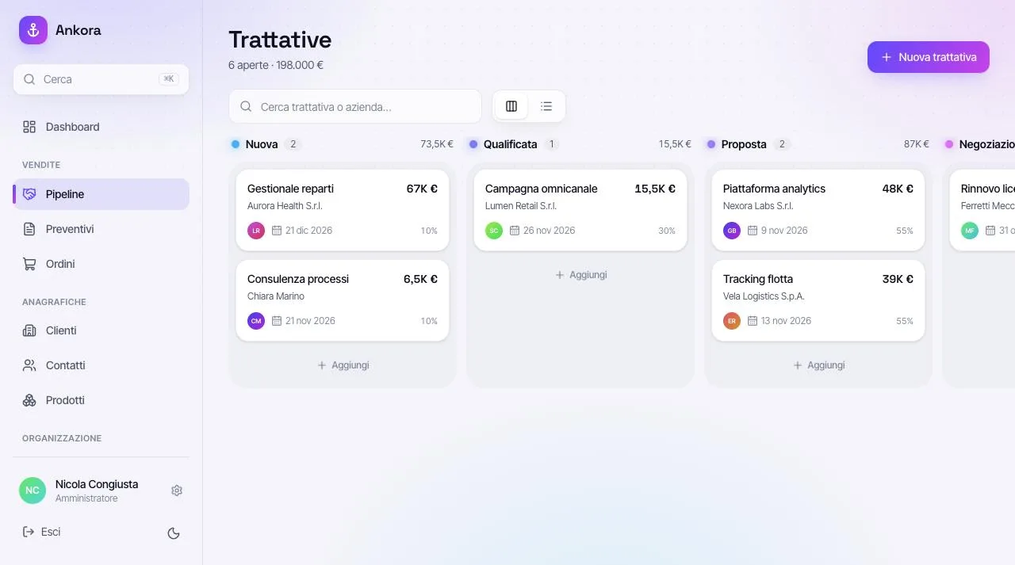Click the Nuova column header
Viewport: 1015px width, 565px height.
tap(343, 144)
